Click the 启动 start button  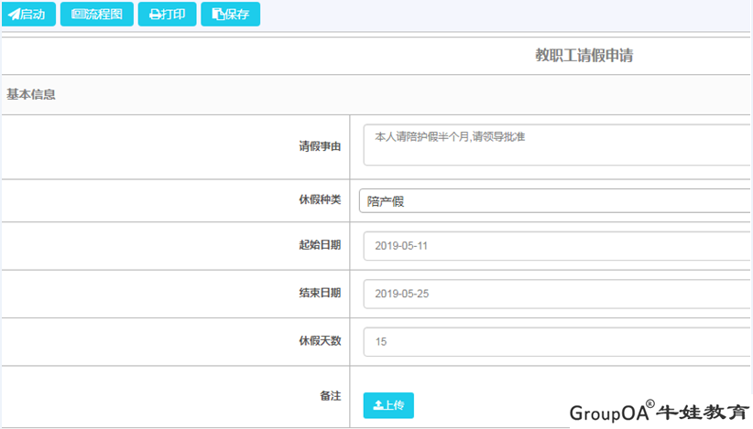(28, 14)
